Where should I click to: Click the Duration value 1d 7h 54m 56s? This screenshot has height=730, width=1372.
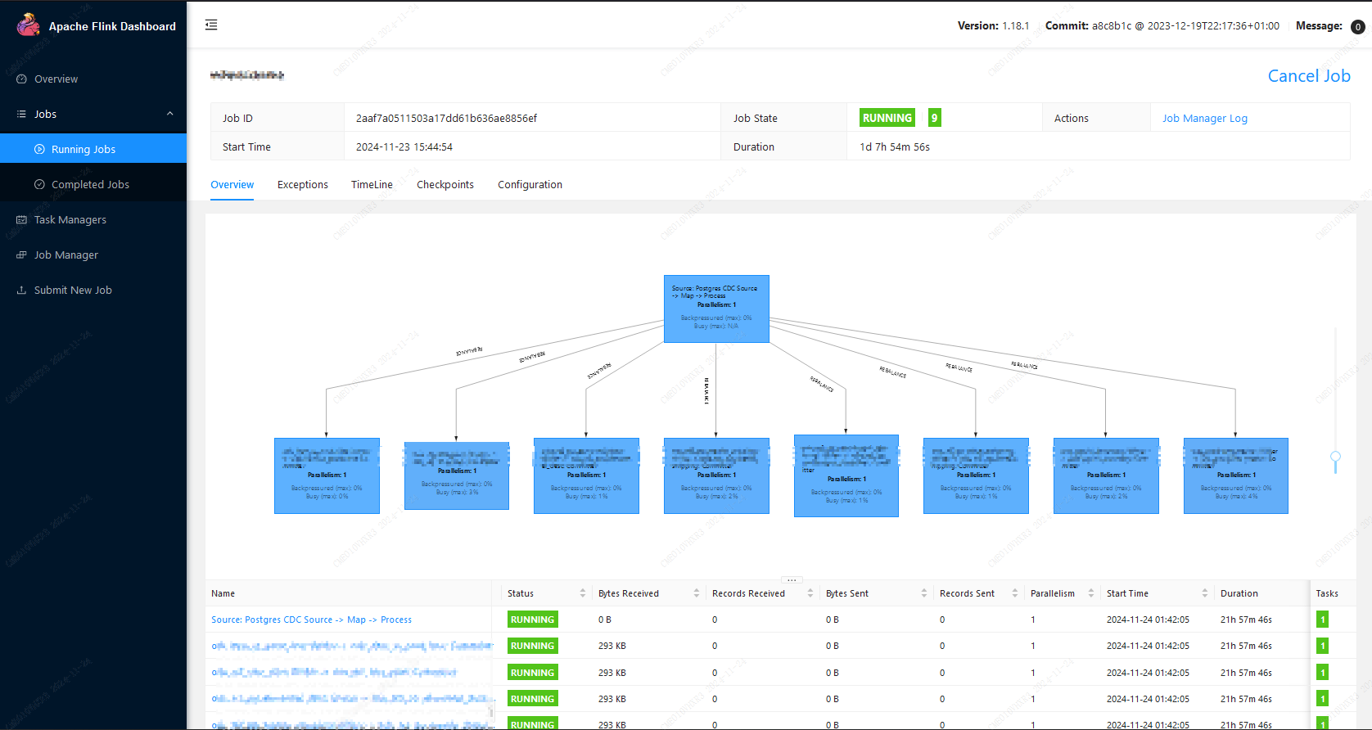895,147
